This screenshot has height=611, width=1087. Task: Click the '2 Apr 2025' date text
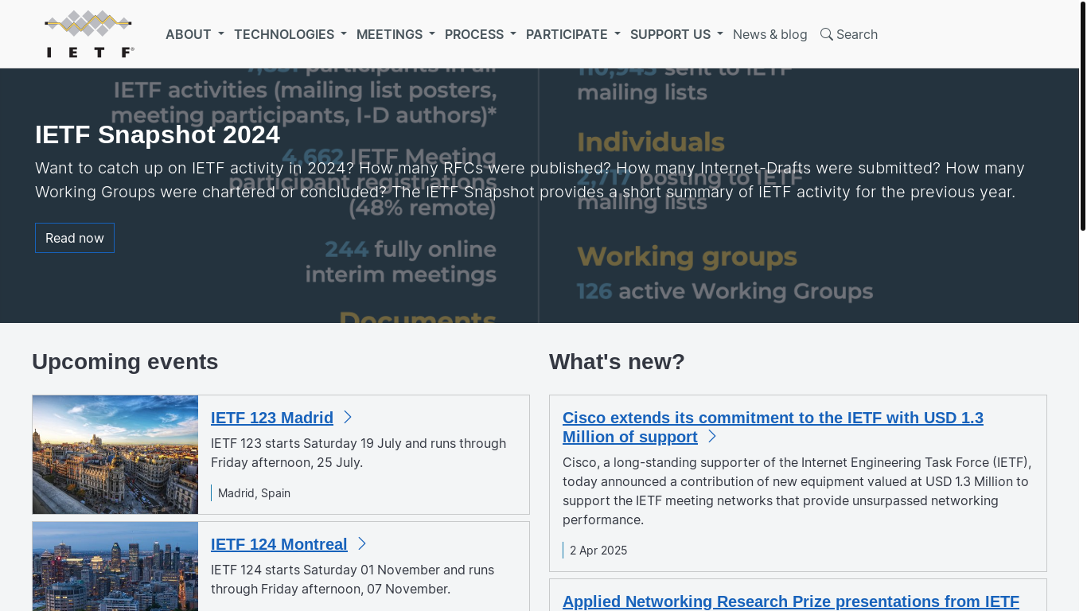pyautogui.click(x=598, y=551)
